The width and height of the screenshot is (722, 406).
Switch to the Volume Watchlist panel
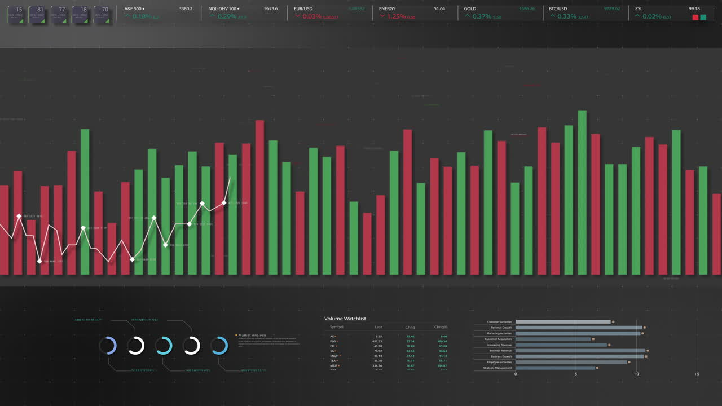coord(345,319)
